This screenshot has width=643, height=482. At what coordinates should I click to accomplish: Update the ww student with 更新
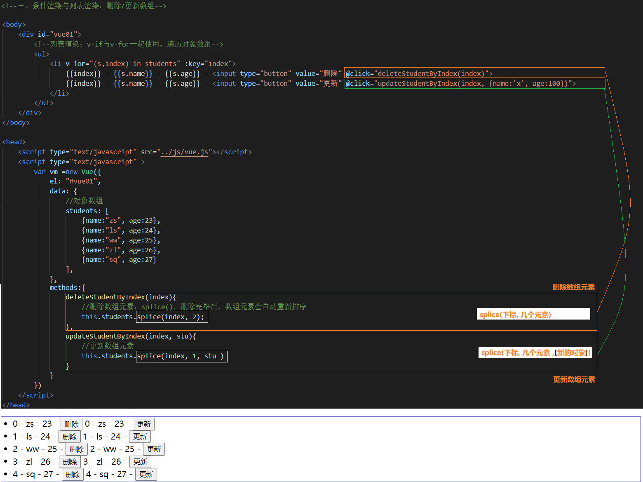pos(154,449)
